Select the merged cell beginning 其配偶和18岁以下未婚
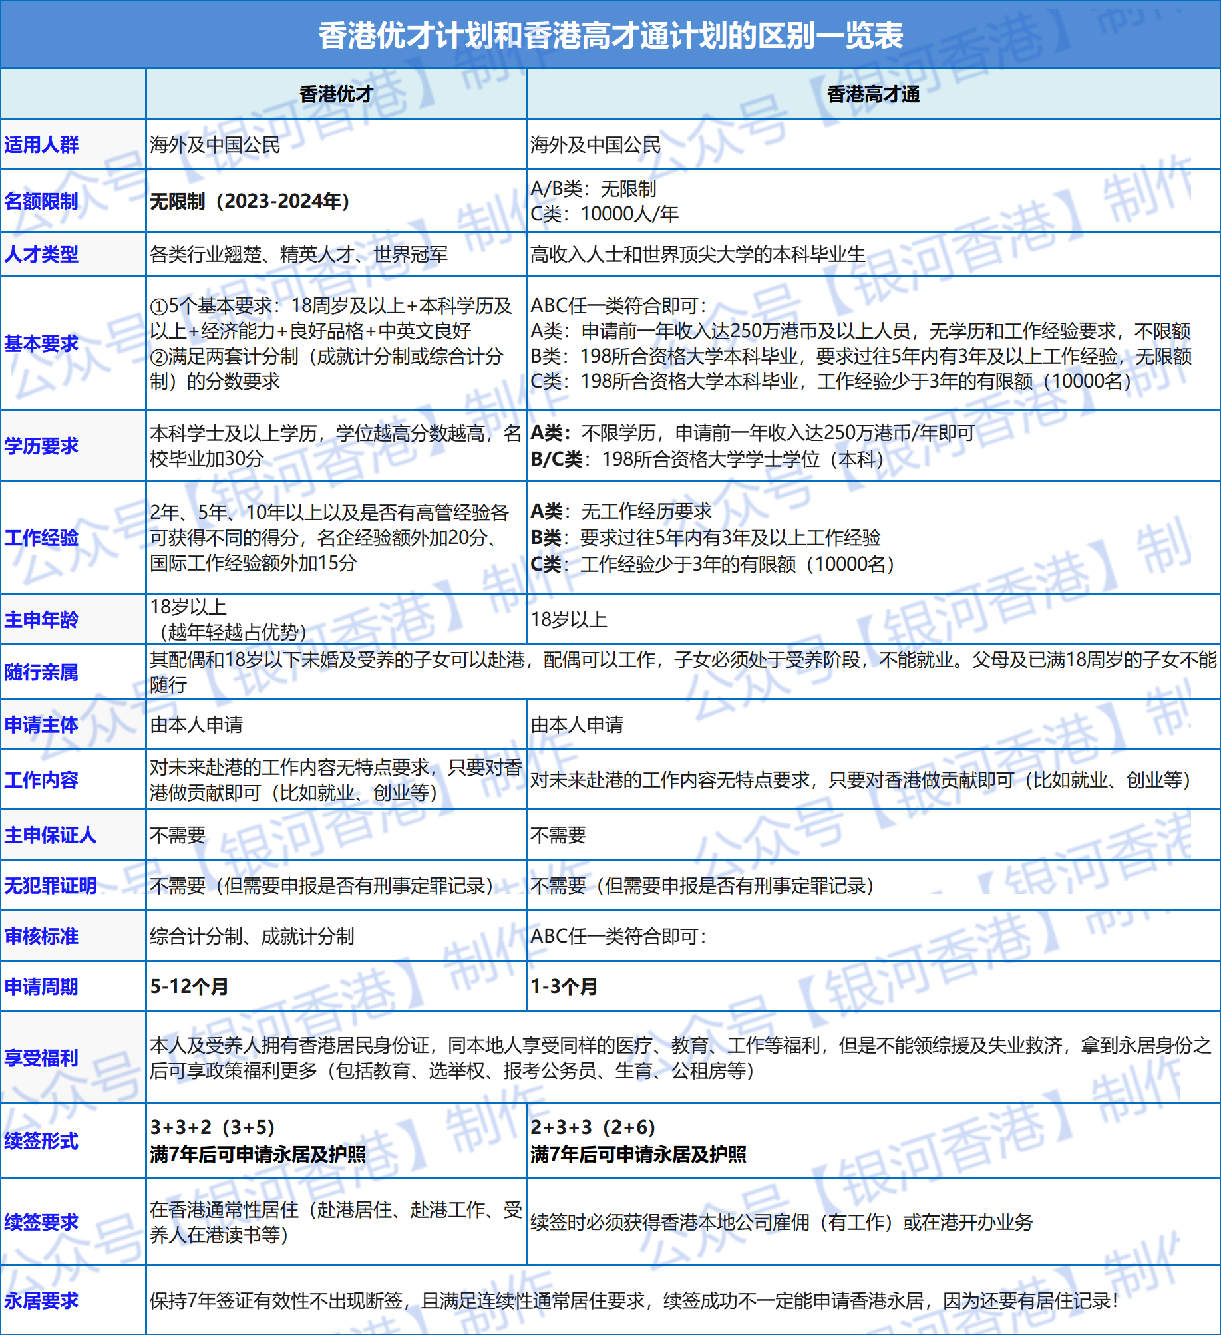This screenshot has width=1221, height=1335. pos(683,672)
